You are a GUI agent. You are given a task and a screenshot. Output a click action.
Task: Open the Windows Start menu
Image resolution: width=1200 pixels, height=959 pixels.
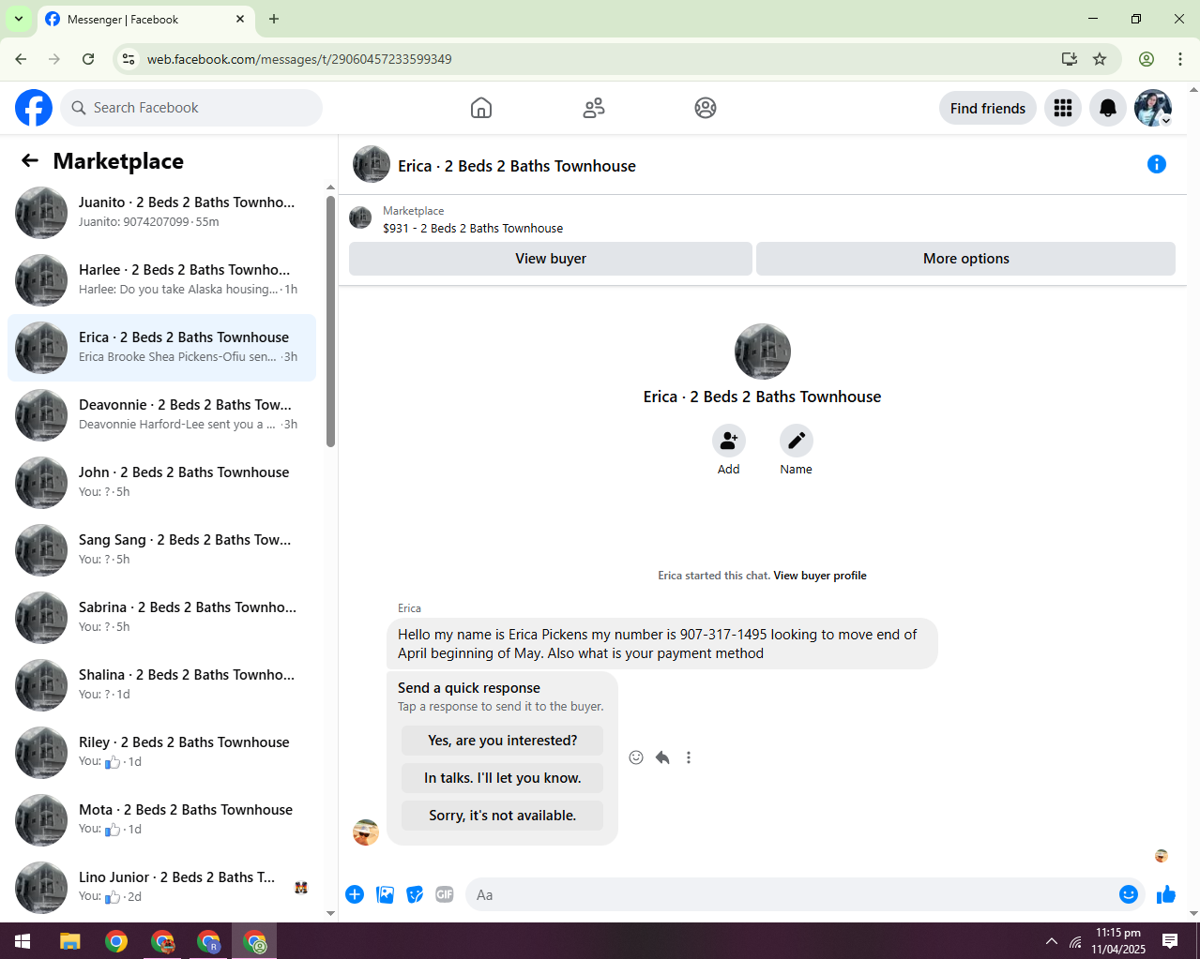23,941
